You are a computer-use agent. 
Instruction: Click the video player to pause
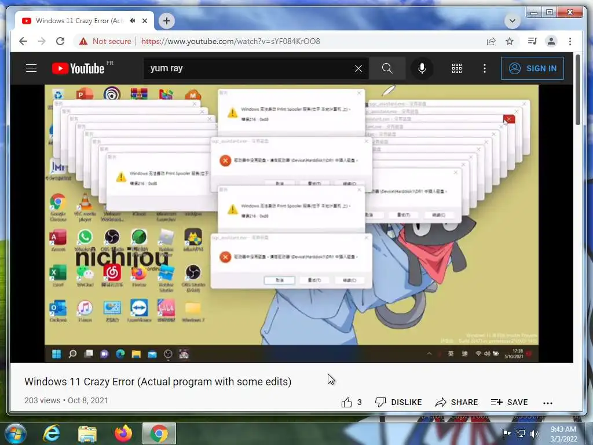292,223
